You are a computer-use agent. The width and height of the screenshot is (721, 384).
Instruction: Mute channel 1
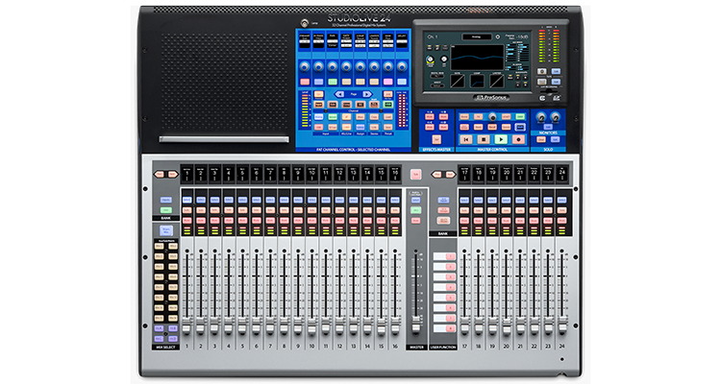coord(187,221)
